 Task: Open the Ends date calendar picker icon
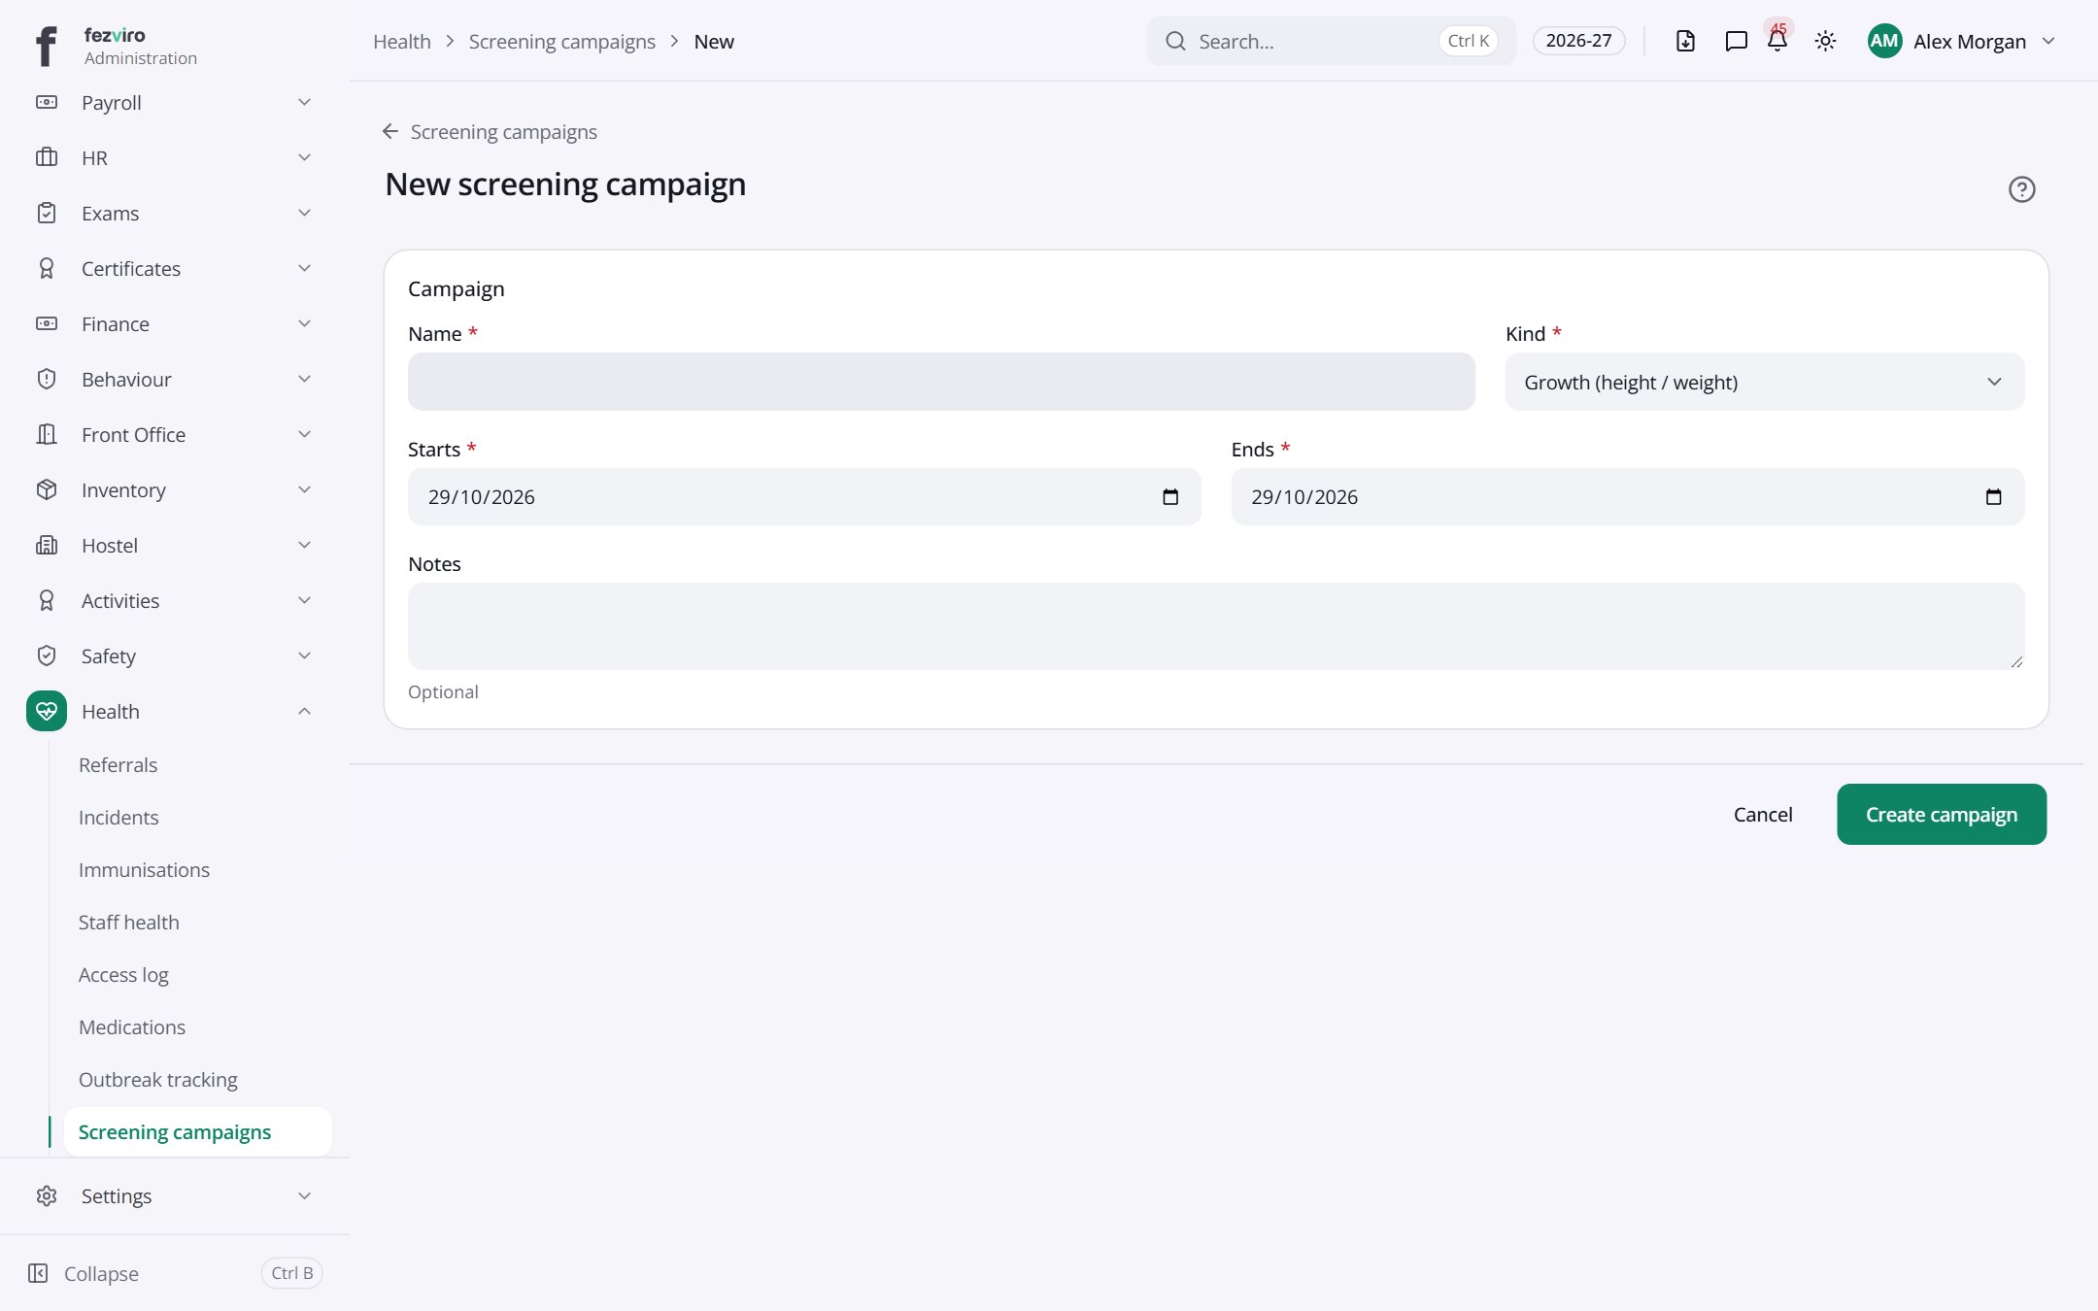[1993, 497]
